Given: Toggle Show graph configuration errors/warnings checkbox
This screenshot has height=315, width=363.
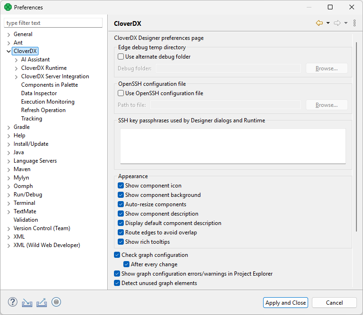Looking at the screenshot, I should point(117,274).
